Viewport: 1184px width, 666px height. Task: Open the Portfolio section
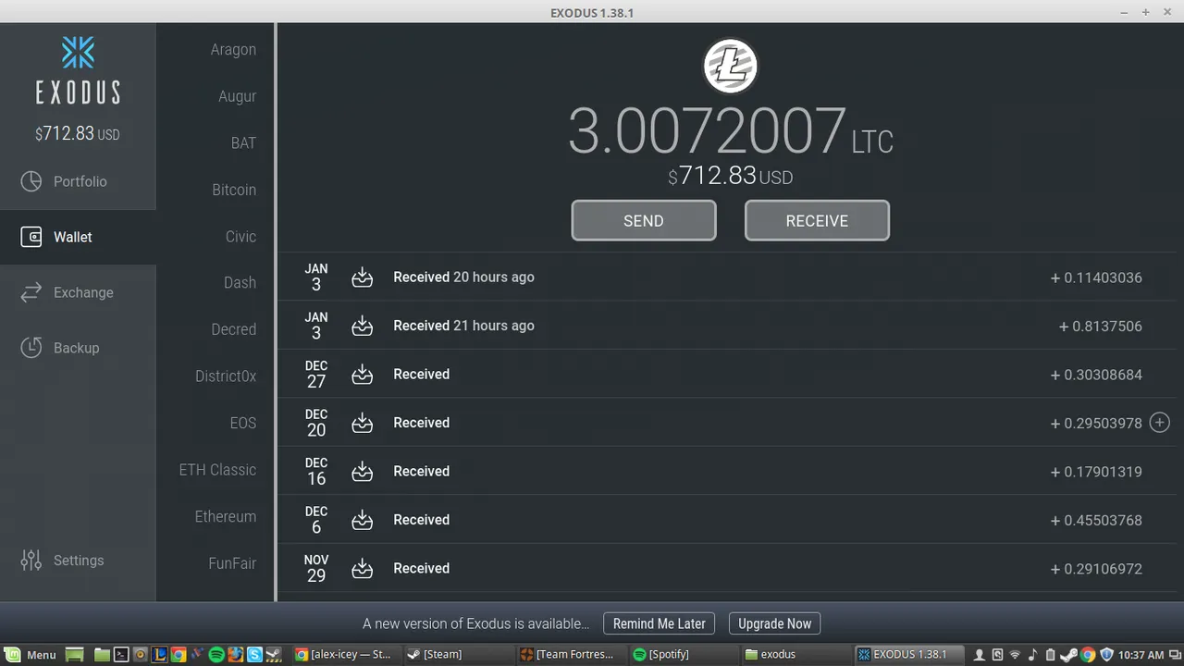[78, 181]
